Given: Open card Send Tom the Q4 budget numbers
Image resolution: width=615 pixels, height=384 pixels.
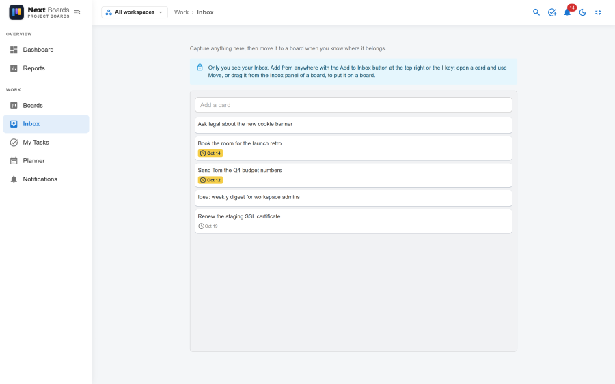Looking at the screenshot, I should (x=353, y=175).
